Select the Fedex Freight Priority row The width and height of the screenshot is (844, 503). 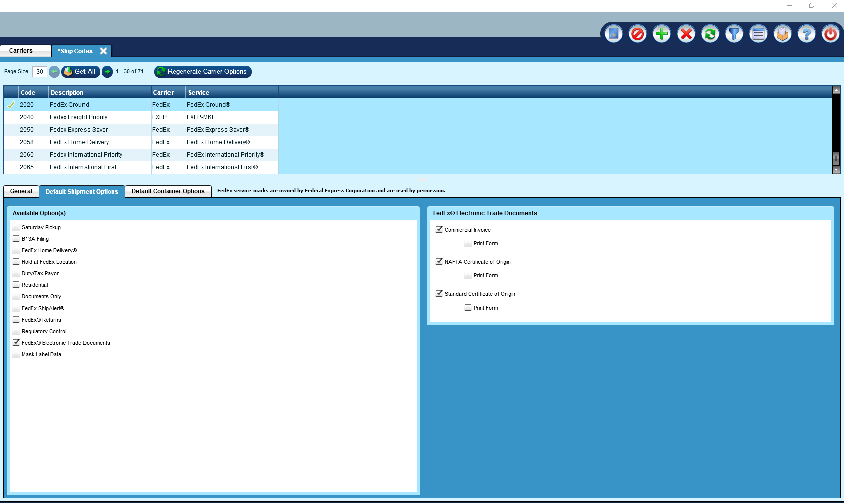click(141, 117)
